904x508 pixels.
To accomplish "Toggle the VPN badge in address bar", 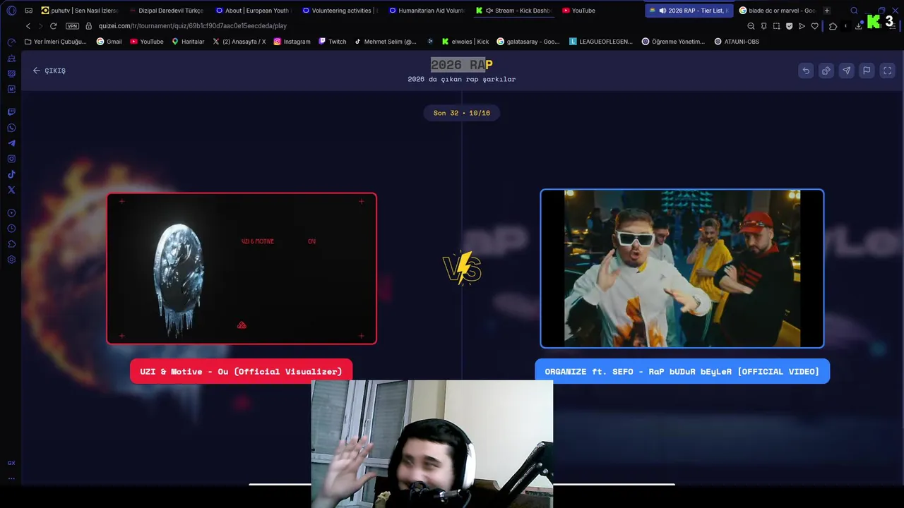I will pos(72,26).
